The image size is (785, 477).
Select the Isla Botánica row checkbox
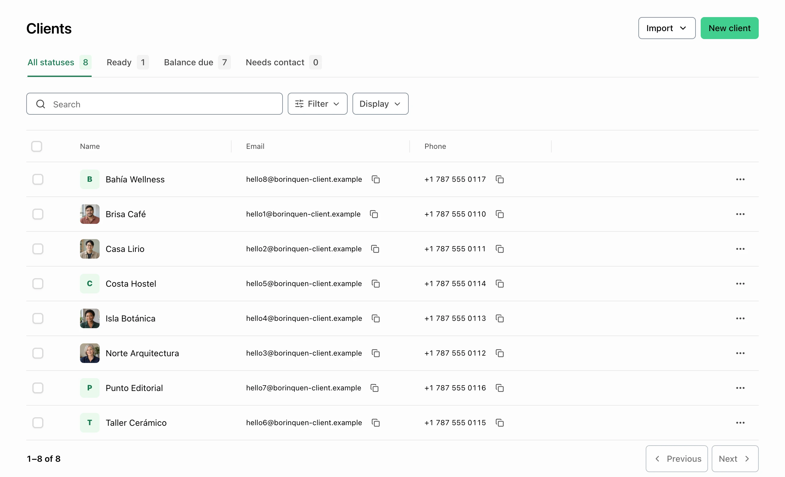pyautogui.click(x=38, y=318)
